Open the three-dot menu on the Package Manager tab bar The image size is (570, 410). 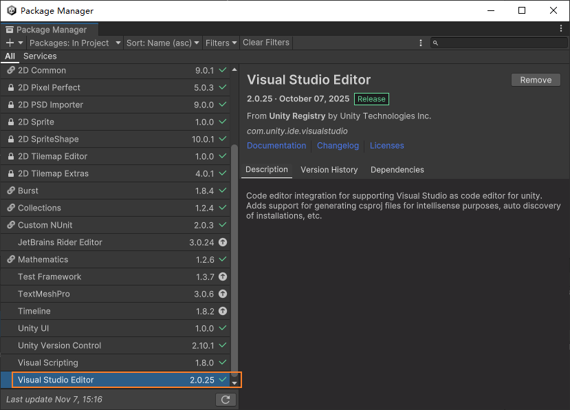pos(561,28)
